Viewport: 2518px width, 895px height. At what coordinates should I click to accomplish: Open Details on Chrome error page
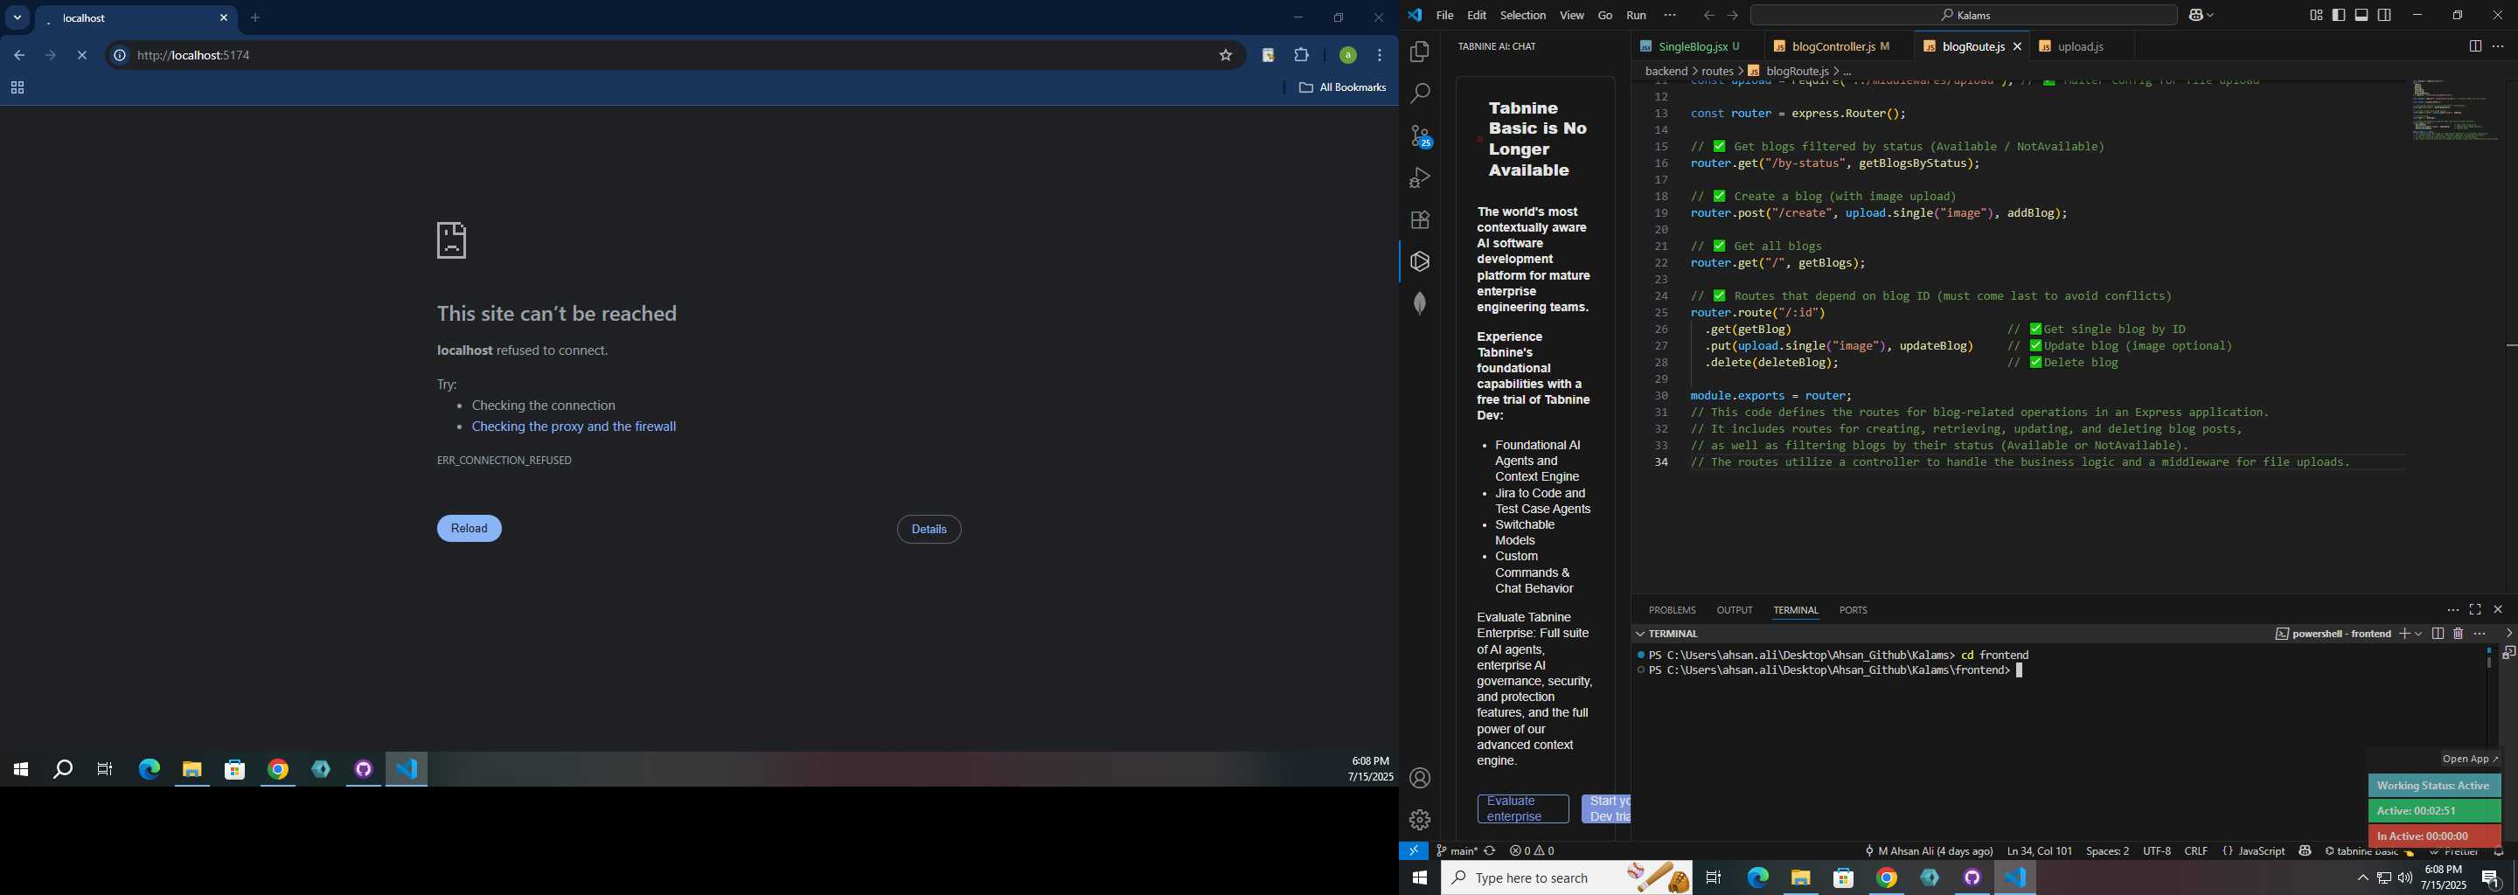tap(929, 530)
